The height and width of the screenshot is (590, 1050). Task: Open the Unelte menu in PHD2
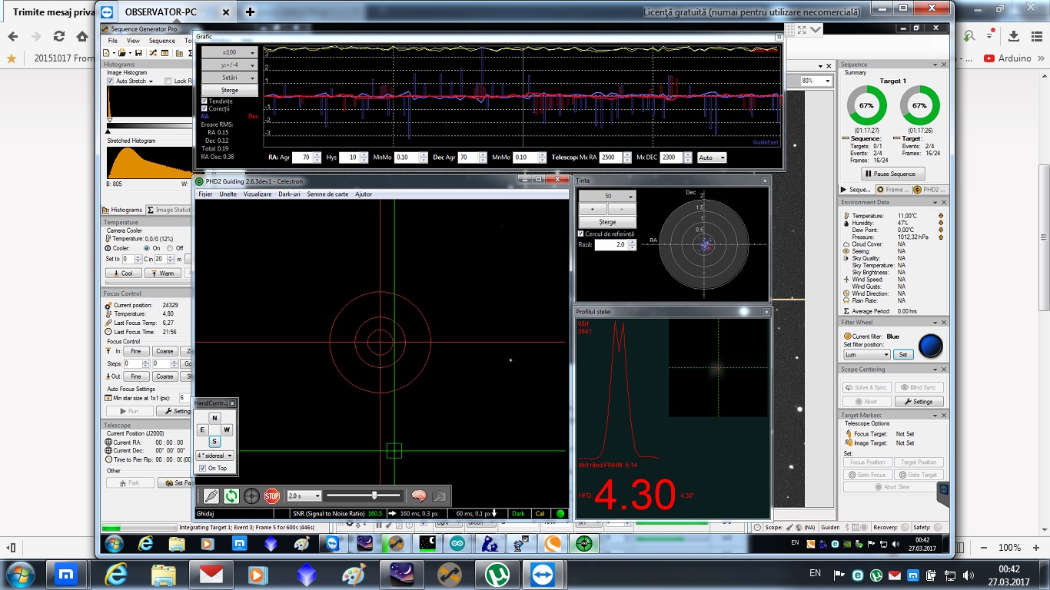pyautogui.click(x=228, y=194)
